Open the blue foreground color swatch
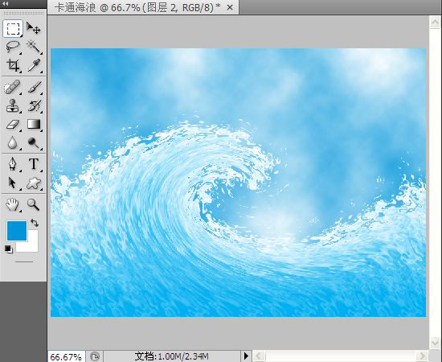Screen dimensions: 442x362 tap(17, 231)
